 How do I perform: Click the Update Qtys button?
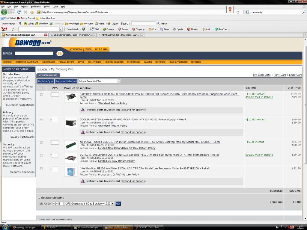pos(46,81)
